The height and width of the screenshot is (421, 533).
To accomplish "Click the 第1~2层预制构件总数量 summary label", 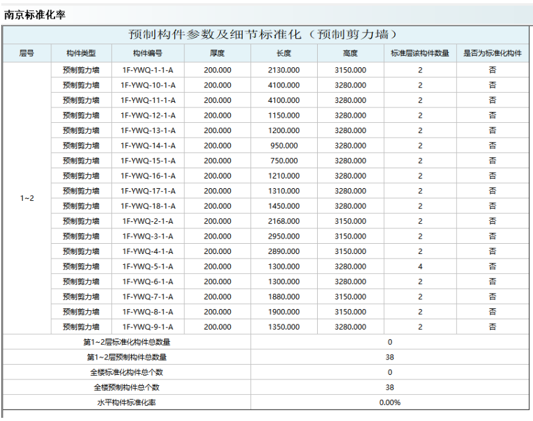I will [x=127, y=357].
